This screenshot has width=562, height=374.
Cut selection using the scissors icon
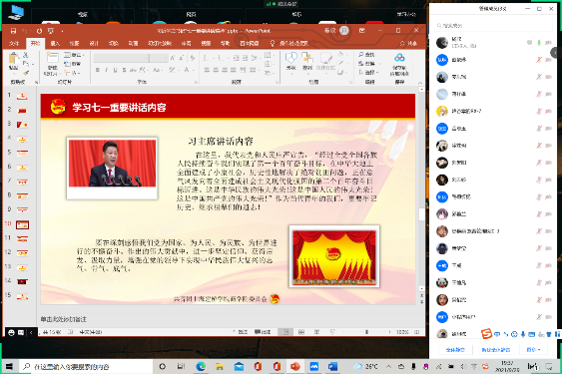coord(25,55)
